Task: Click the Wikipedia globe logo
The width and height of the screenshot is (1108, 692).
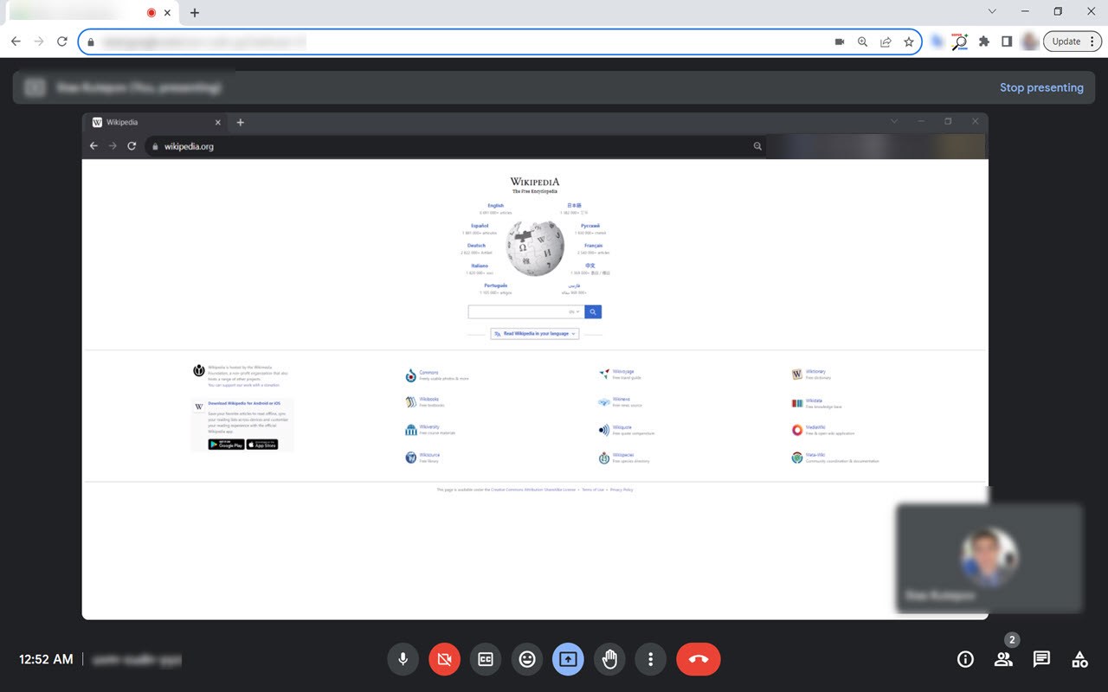Action: coord(535,248)
